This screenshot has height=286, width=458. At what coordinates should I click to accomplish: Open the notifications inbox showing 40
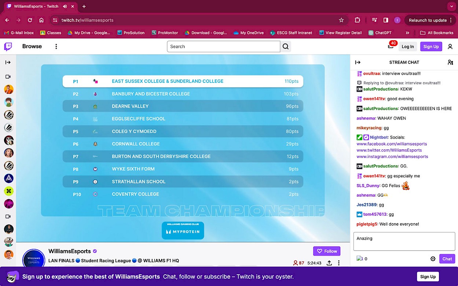[x=391, y=46]
